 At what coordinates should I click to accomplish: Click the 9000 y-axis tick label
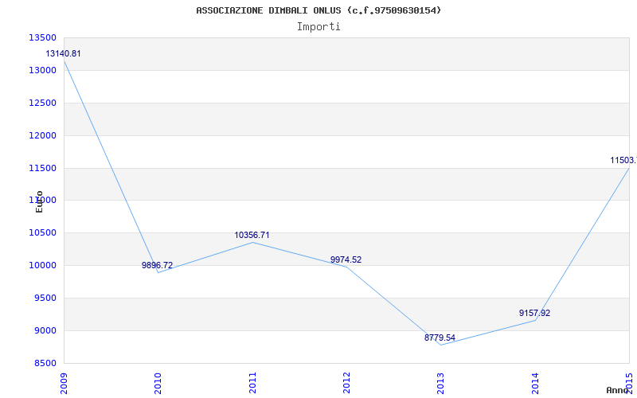click(45, 330)
